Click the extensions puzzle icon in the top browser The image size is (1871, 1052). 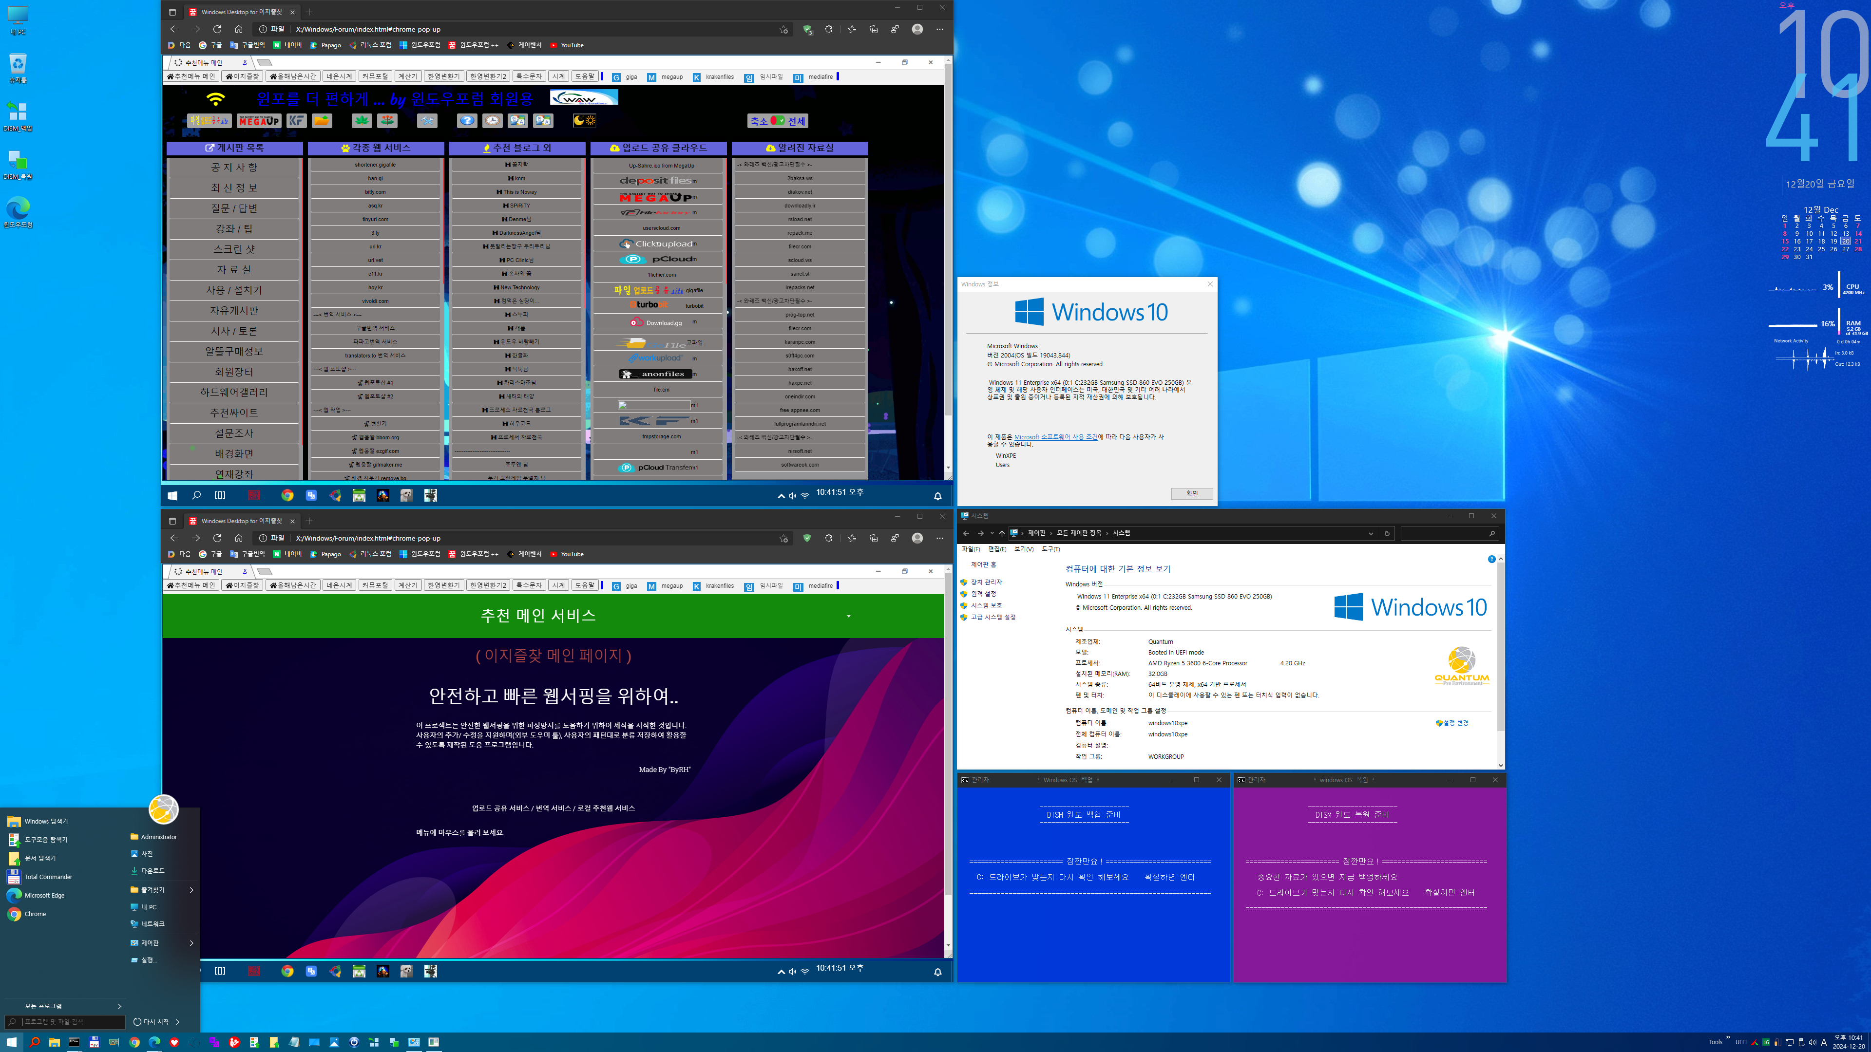coord(829,29)
